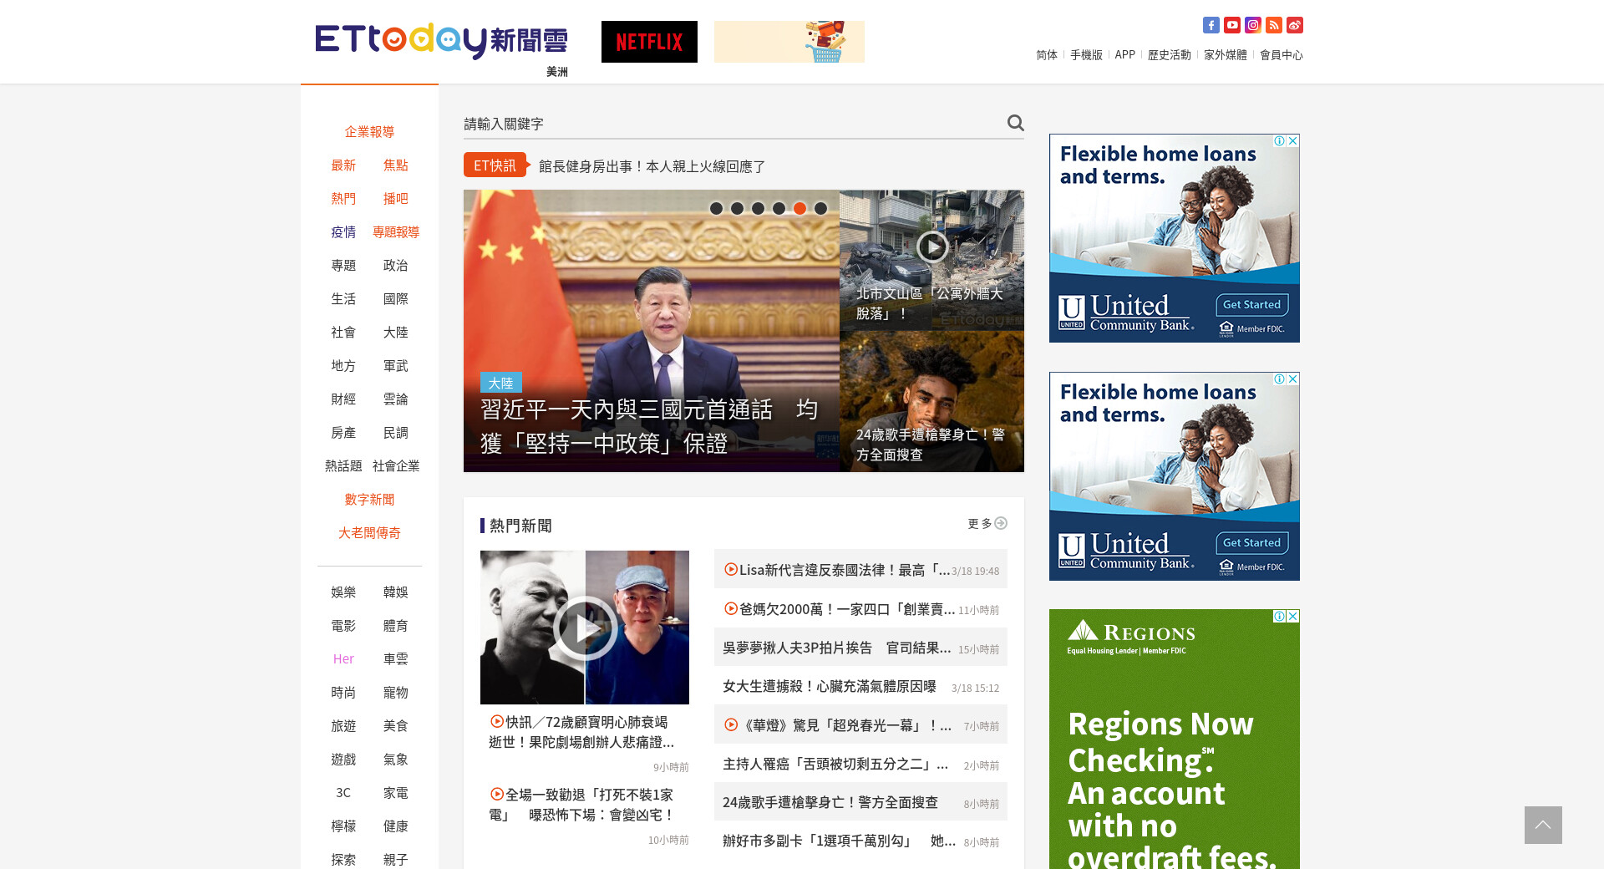Click the search magnifier icon
Image resolution: width=1604 pixels, height=869 pixels.
point(1015,123)
